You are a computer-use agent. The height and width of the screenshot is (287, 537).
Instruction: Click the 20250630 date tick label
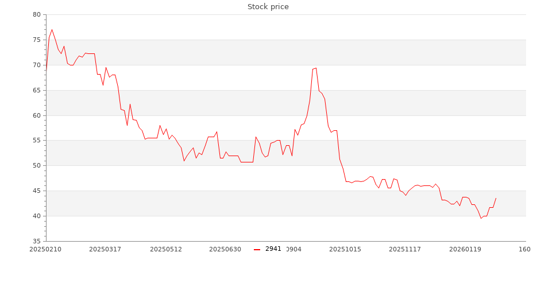click(225, 250)
